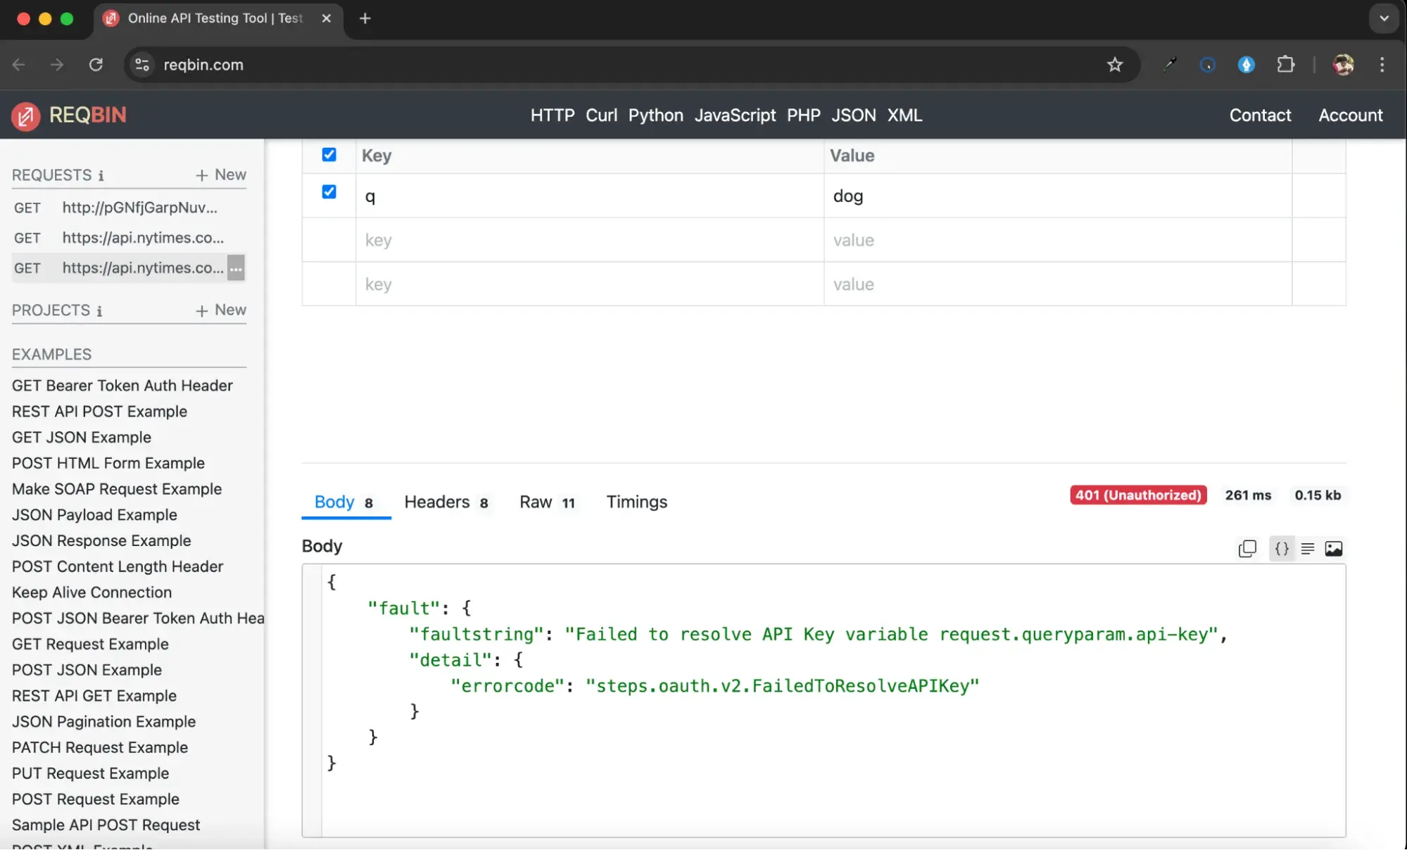Reload the page

(x=96, y=65)
